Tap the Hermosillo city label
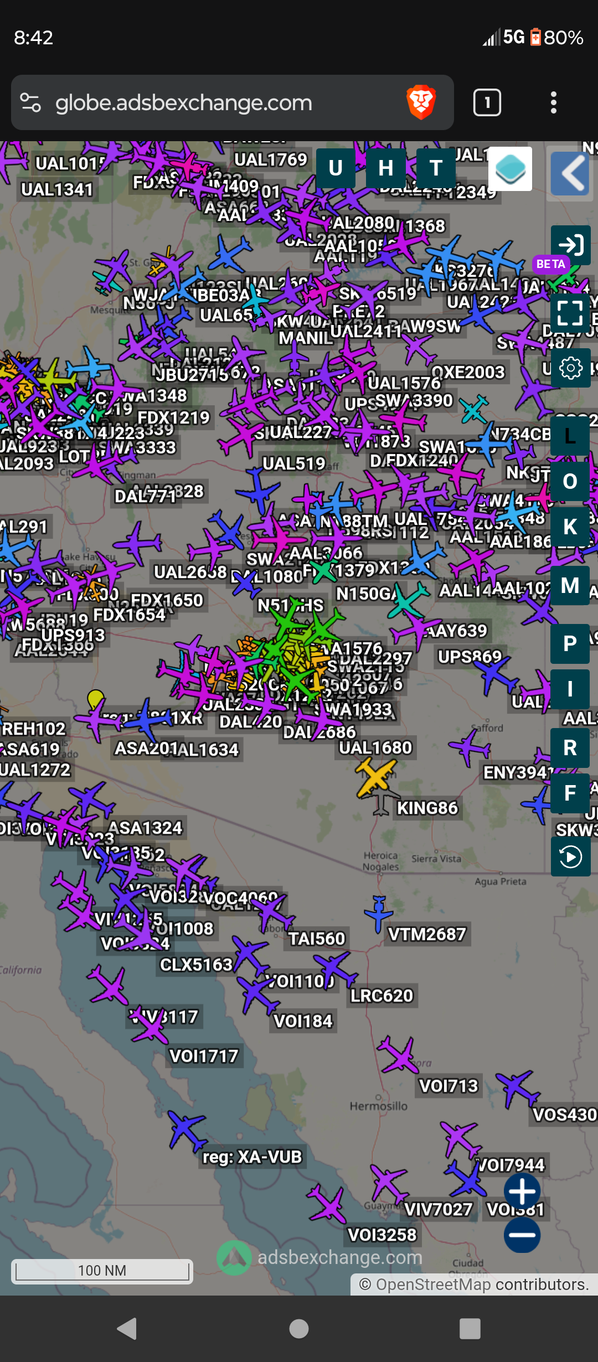This screenshot has height=1362, width=598. (x=379, y=1106)
